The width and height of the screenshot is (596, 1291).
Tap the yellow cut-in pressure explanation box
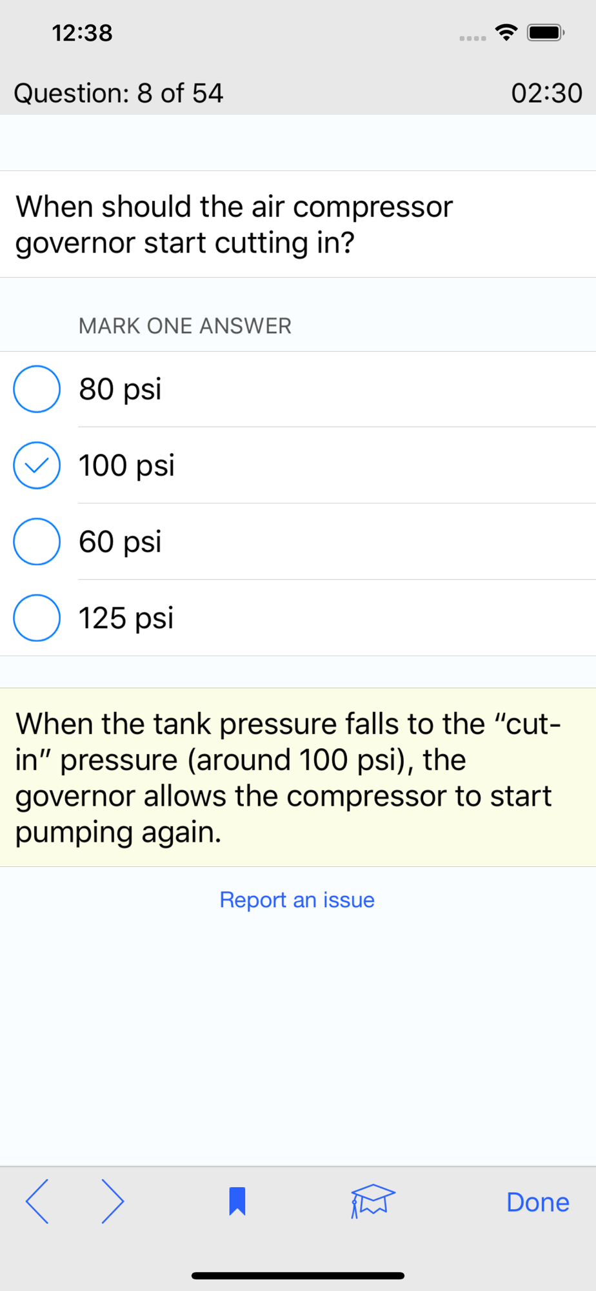(x=298, y=777)
